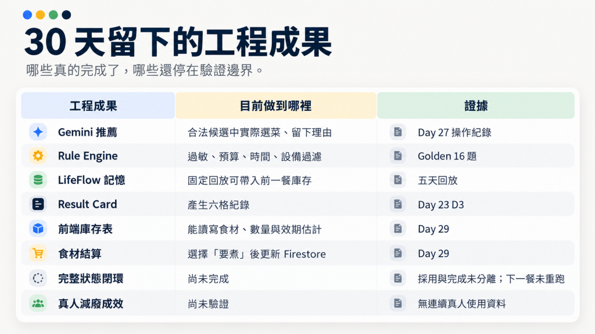
Task: Click the Golden 16 題 evidence text
Action: click(447, 157)
